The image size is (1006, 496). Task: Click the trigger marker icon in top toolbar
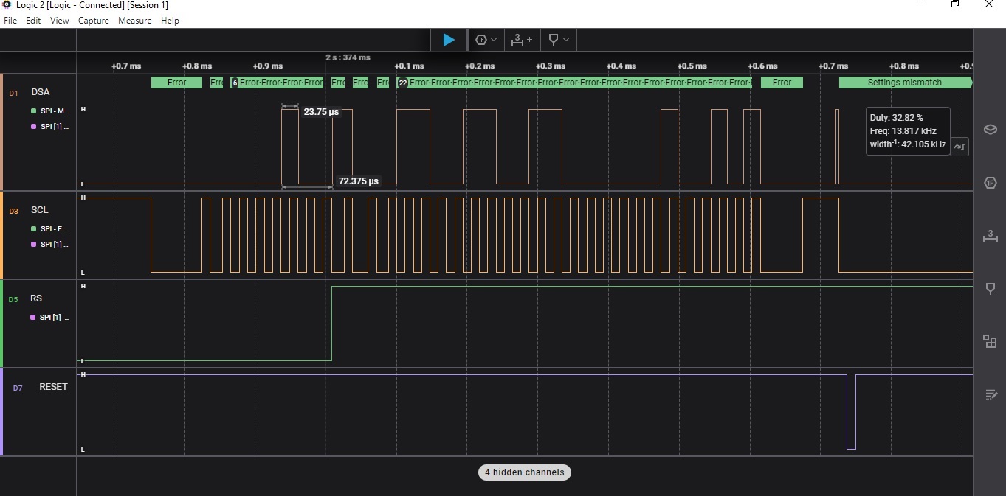tap(554, 40)
